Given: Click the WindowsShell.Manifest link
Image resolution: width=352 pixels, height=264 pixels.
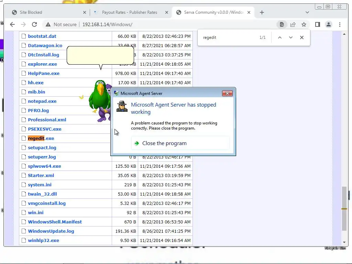Looking at the screenshot, I should (55, 222).
